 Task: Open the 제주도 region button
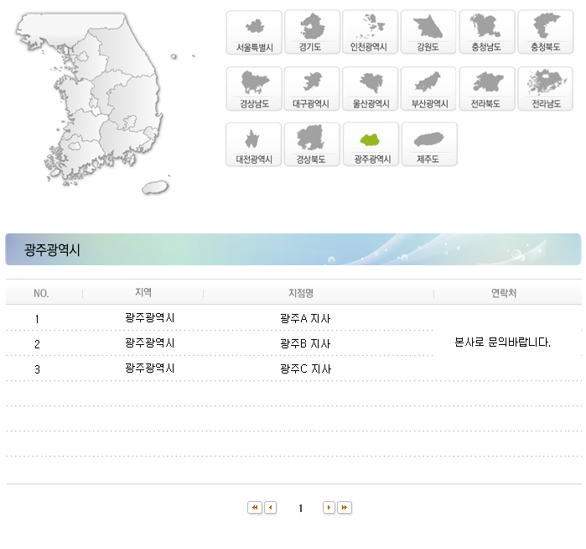click(x=429, y=144)
